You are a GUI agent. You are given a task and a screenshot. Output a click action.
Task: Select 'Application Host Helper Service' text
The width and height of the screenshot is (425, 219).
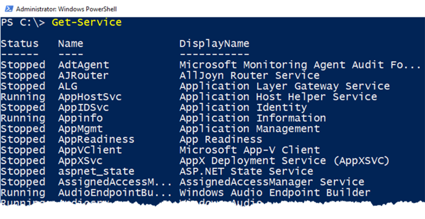point(278,97)
